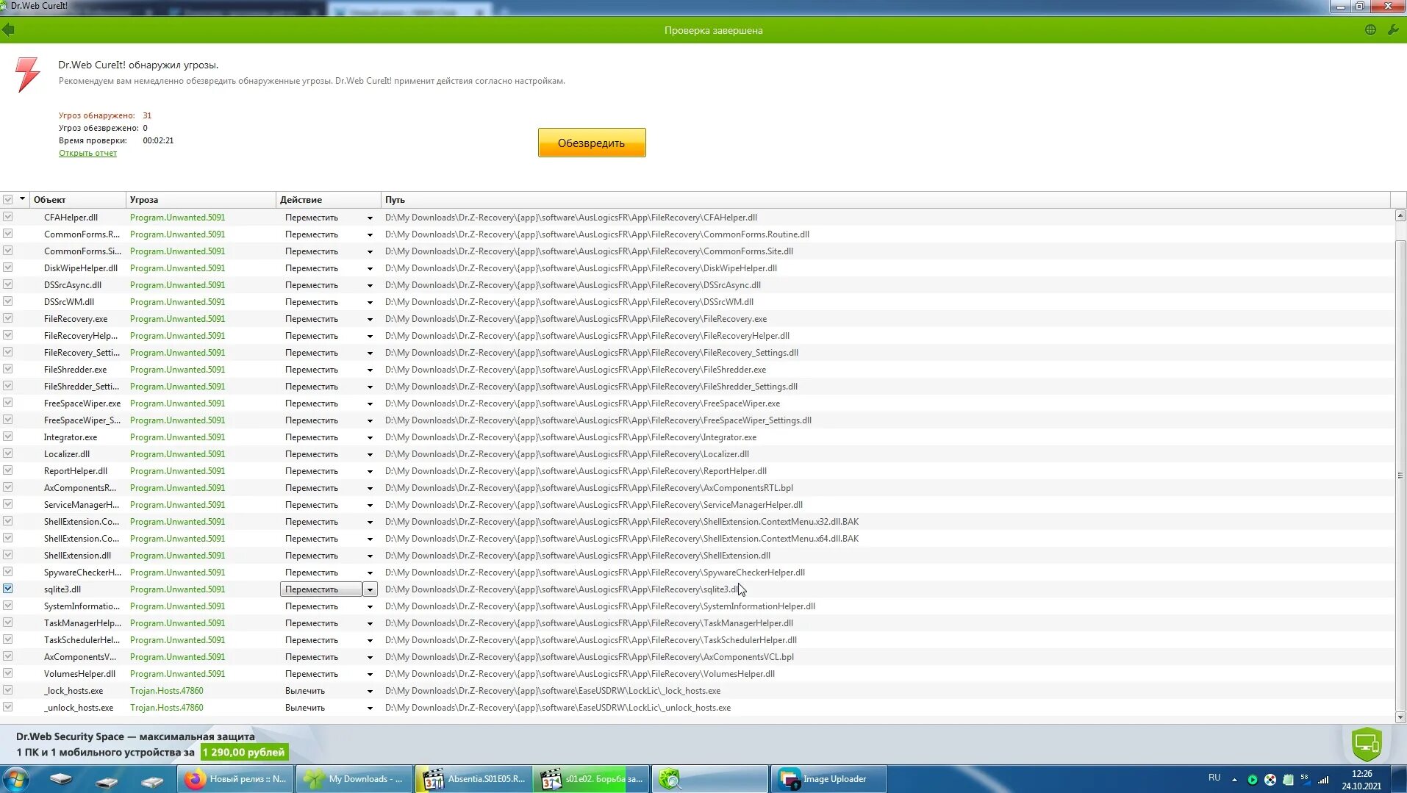Open language selection via globe icon
Screen dimensions: 1407x793
[1370, 30]
